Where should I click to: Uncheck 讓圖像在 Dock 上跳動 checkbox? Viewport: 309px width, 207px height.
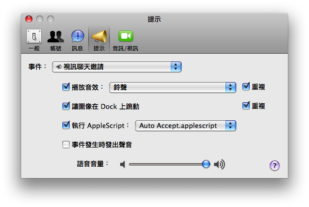pyautogui.click(x=66, y=106)
